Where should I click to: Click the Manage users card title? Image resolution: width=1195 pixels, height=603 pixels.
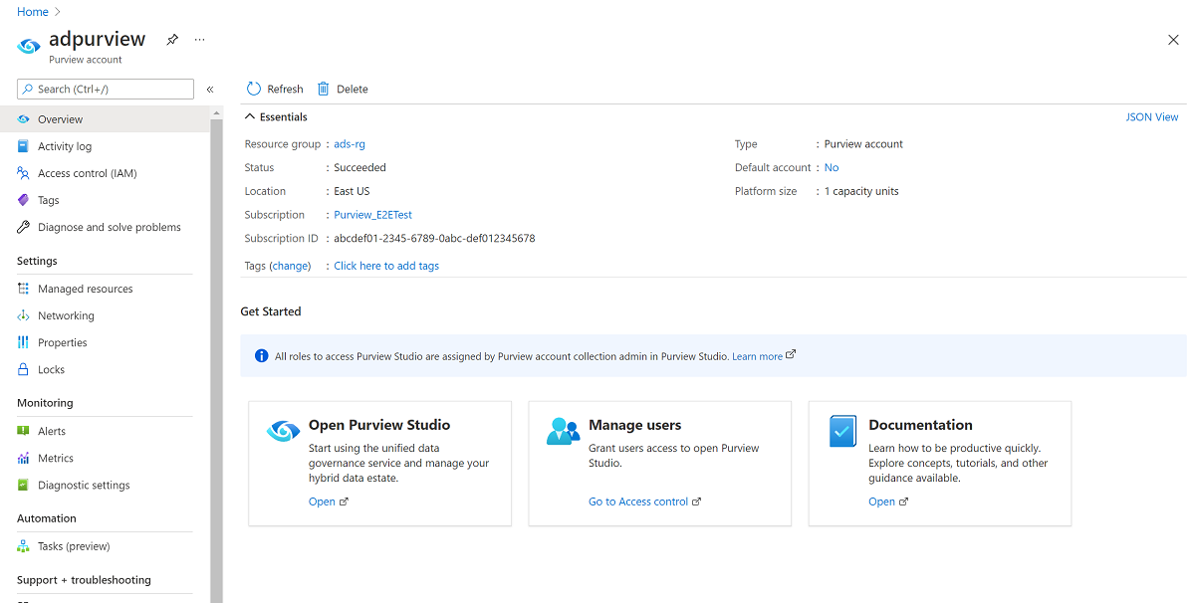pos(635,425)
